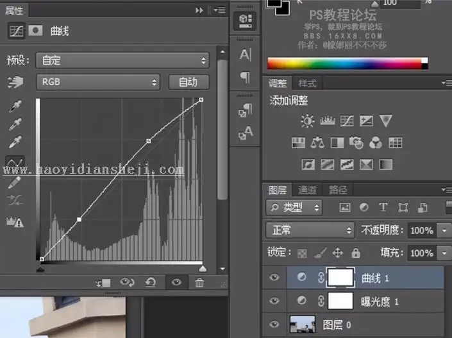The image size is (452, 338).
Task: Open the 正常 blend mode dropdown
Action: (310, 230)
